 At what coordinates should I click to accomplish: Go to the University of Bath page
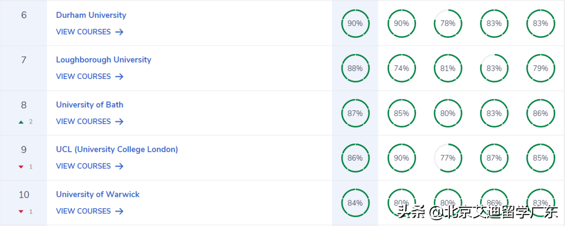pos(89,105)
